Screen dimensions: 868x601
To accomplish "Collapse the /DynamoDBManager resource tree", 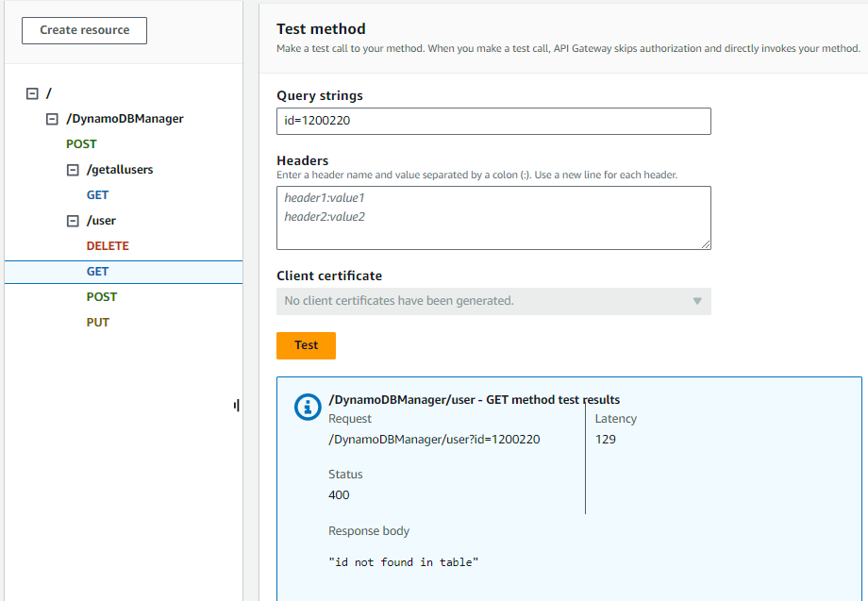I will pyautogui.click(x=53, y=119).
